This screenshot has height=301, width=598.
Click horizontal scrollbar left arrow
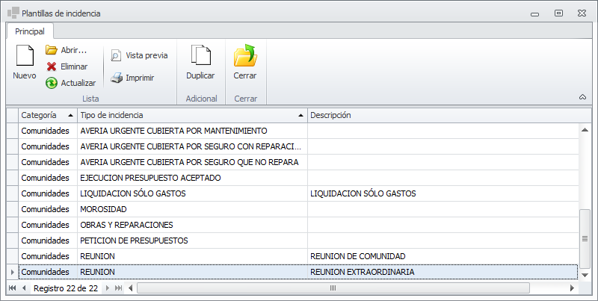(x=131, y=288)
